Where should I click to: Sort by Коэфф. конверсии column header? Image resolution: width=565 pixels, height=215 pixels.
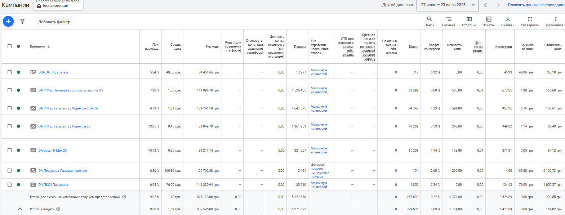coord(432,47)
